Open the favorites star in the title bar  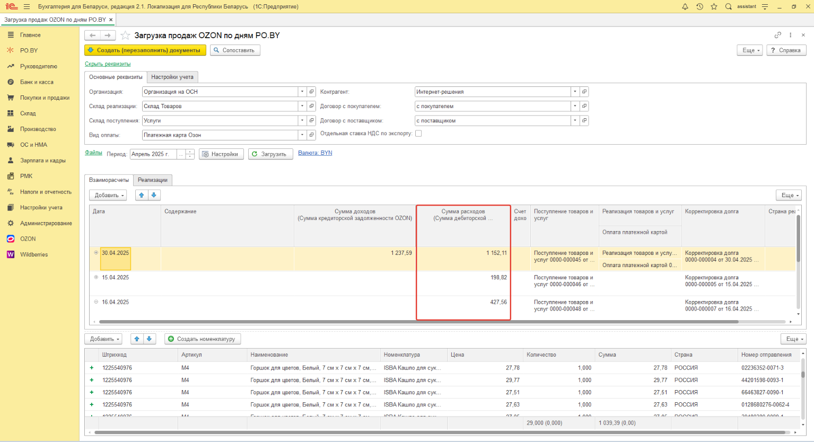click(714, 6)
